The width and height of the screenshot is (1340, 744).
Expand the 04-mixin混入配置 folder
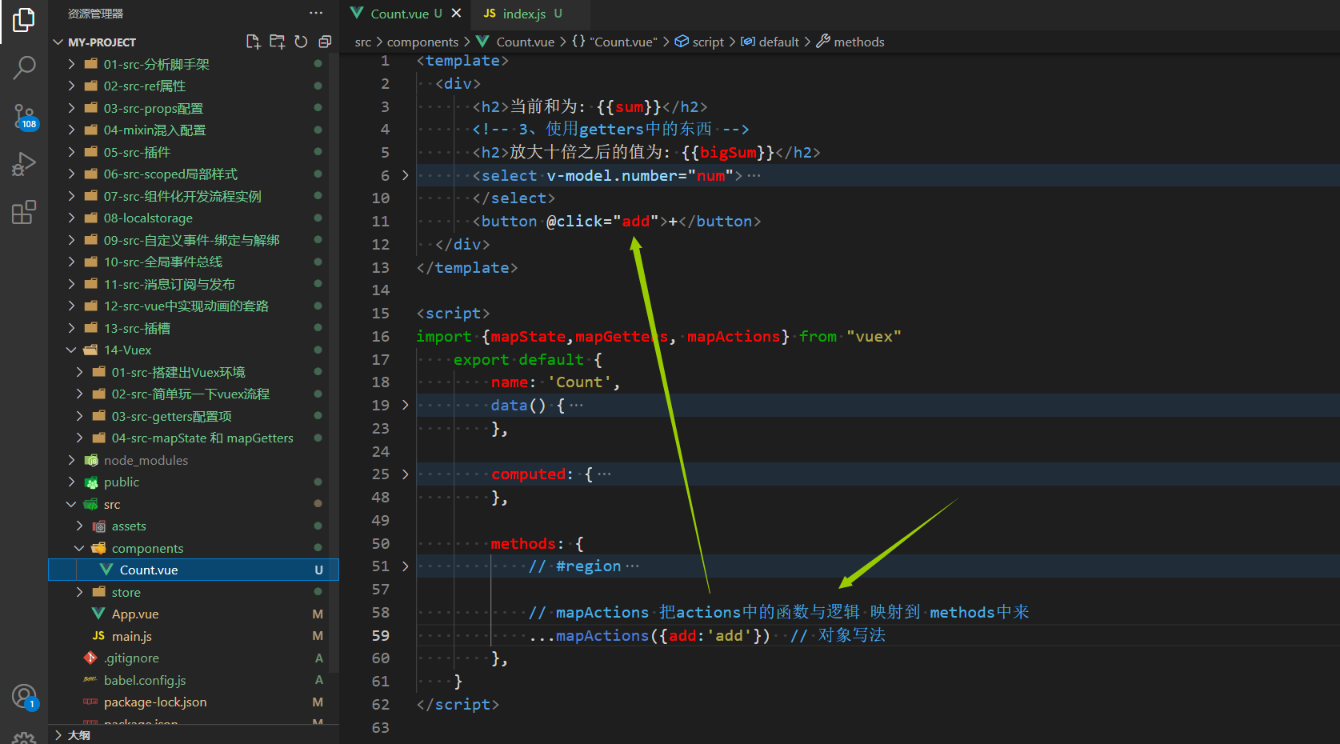pos(71,130)
